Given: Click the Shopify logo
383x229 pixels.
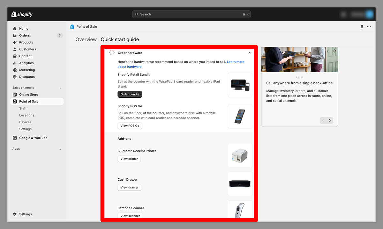Looking at the screenshot, I should pos(22,14).
